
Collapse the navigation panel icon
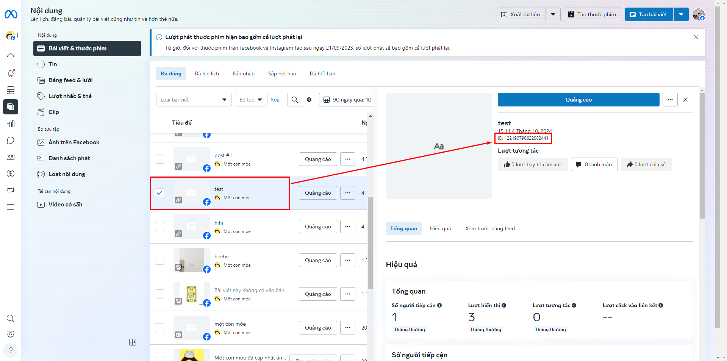(133, 342)
